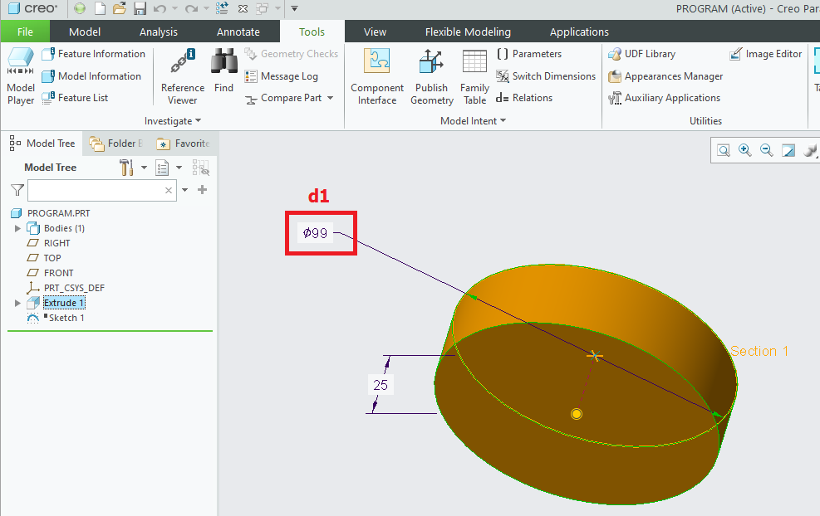820x516 pixels.
Task: Open the Model Intent dropdown
Action: click(x=473, y=120)
